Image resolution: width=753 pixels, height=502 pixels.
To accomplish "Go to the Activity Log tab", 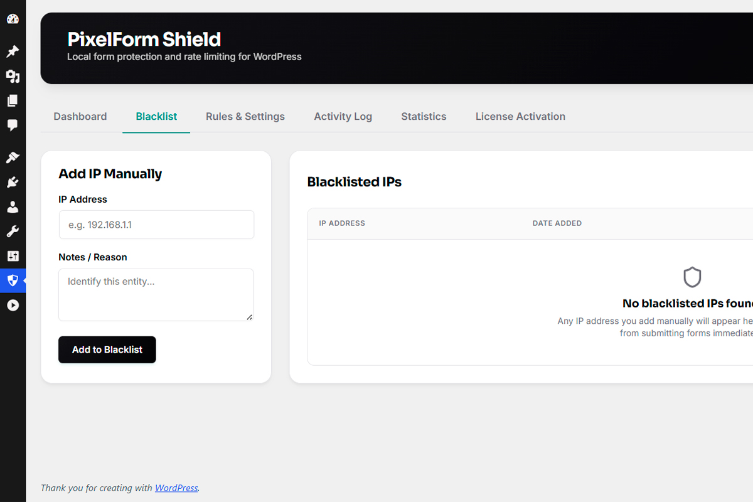I will point(343,116).
